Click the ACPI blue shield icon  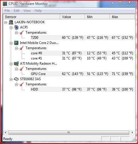16,27
